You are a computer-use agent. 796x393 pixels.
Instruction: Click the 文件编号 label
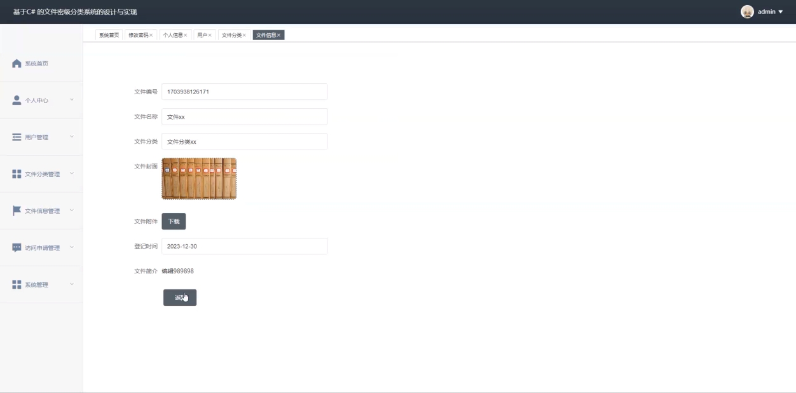[x=146, y=92]
